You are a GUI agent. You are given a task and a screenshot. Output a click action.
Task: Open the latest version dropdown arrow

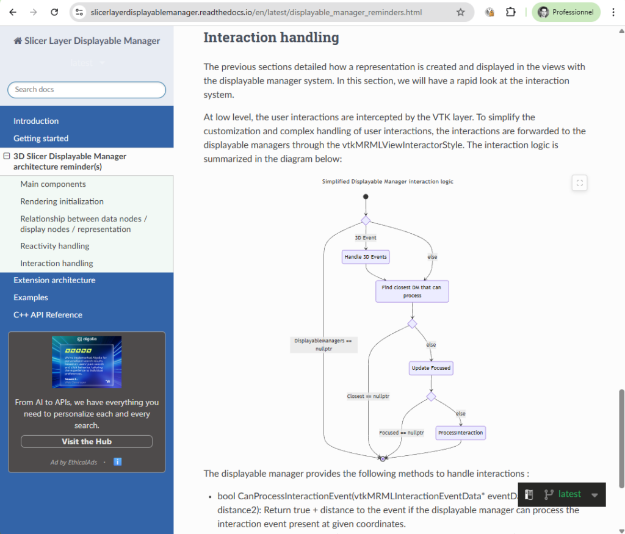594,495
